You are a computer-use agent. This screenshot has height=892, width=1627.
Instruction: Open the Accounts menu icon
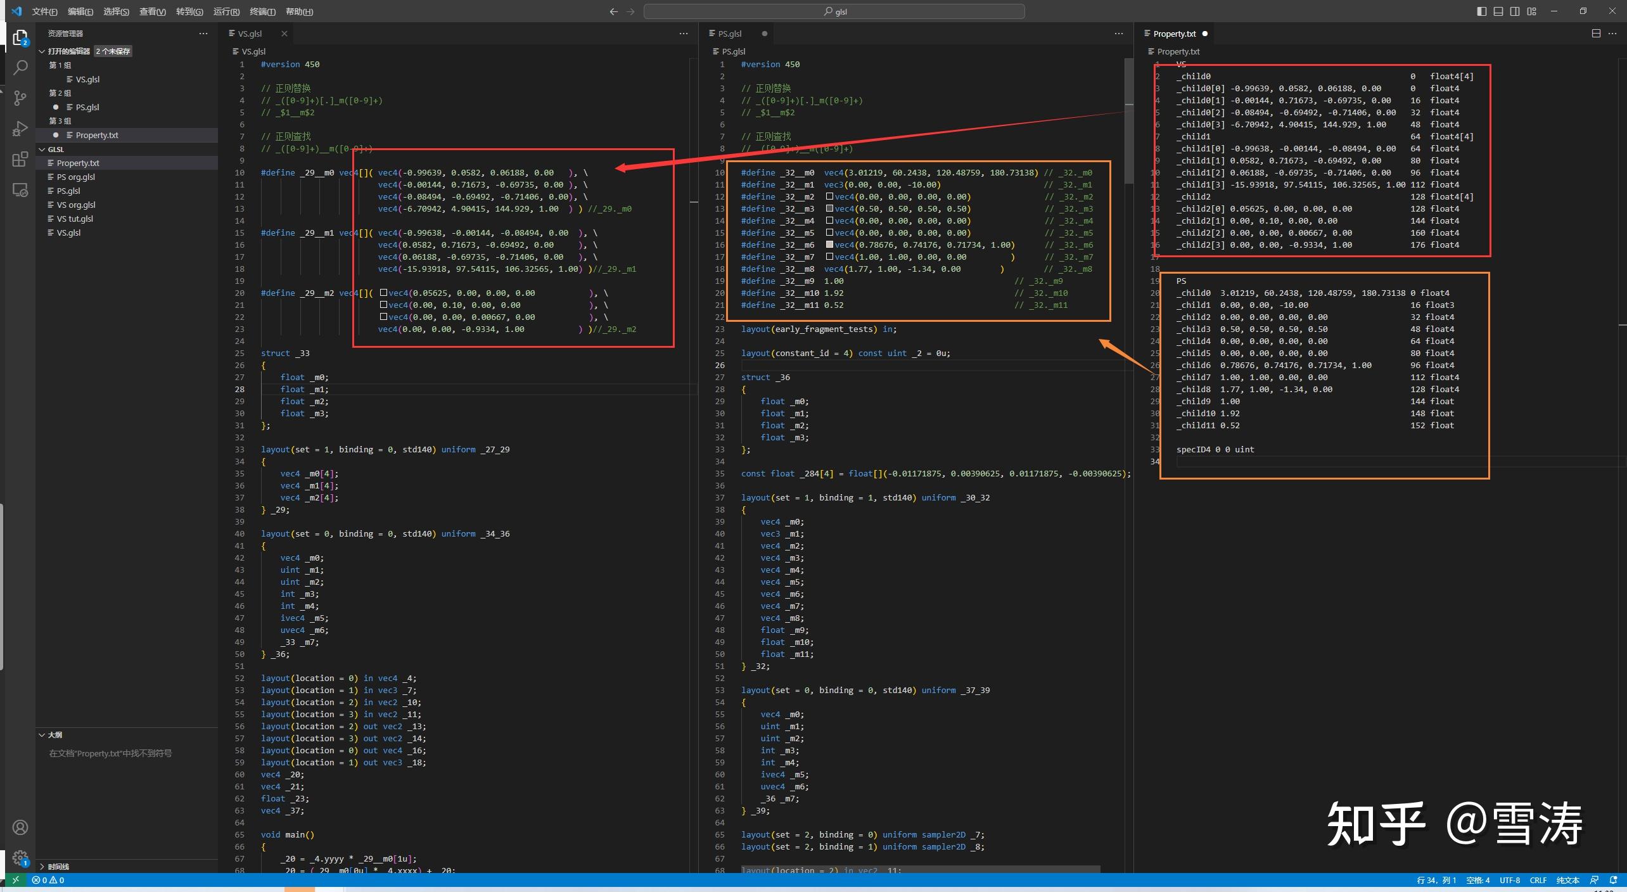tap(20, 827)
